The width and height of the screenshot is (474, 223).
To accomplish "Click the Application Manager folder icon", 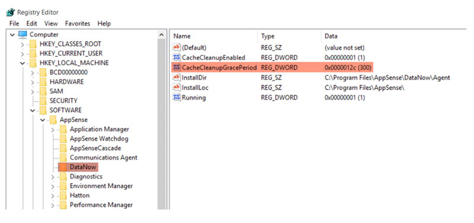I will point(63,129).
